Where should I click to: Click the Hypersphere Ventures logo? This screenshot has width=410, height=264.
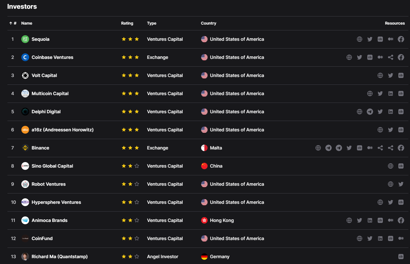25,202
